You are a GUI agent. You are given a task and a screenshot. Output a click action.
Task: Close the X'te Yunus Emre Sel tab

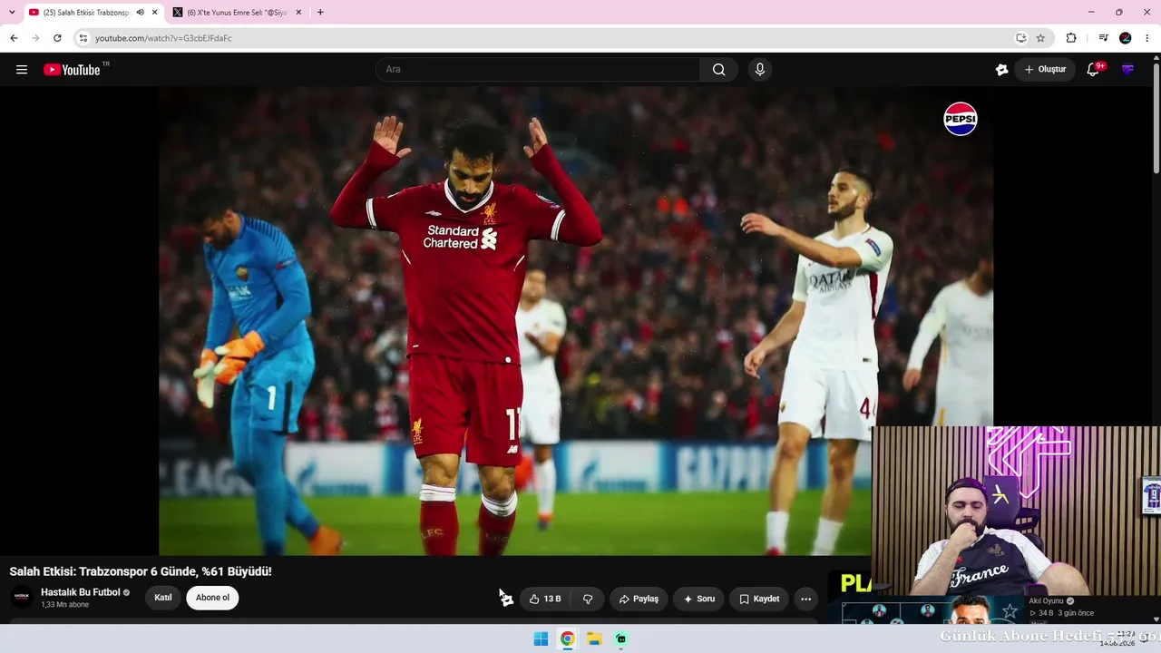298,13
